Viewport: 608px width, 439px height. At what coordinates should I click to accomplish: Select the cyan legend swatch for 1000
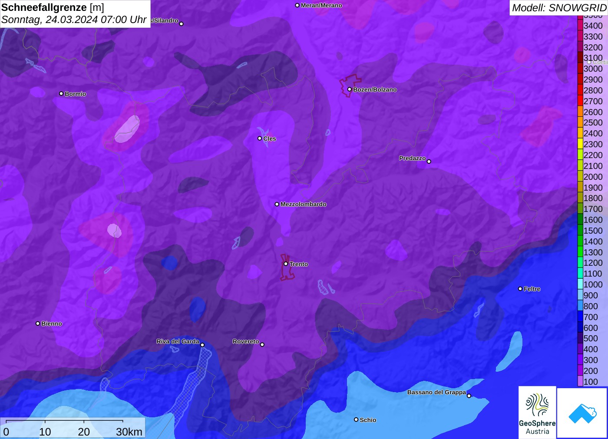[580, 284]
